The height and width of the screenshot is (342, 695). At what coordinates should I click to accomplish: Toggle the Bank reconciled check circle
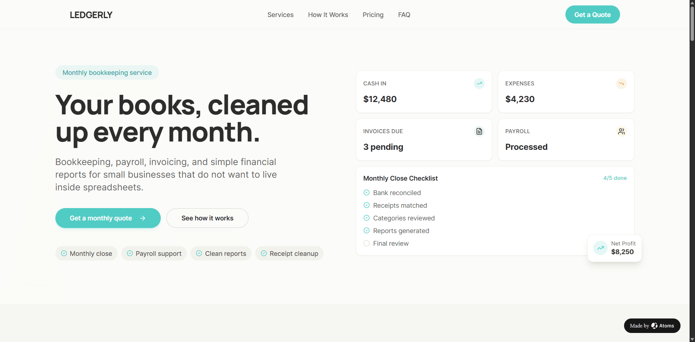(367, 193)
